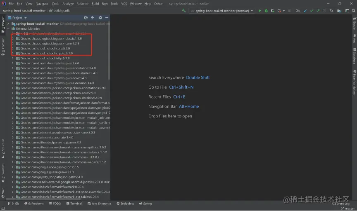Open the Git tool window tab at the bottom
Image resolution: width=357 pixels, height=211 pixels.
14,204
